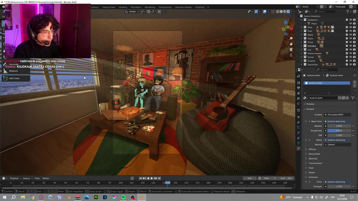Click the Add Cube tool button
The height and width of the screenshot is (201, 358).
pos(15,78)
